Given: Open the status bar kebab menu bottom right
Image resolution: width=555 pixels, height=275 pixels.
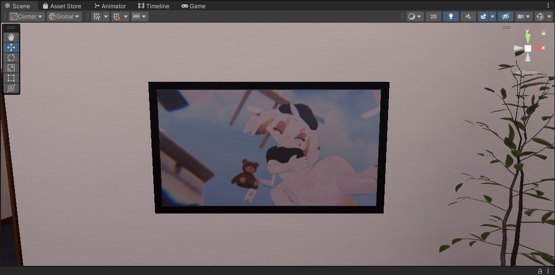Looking at the screenshot, I should tap(548, 271).
